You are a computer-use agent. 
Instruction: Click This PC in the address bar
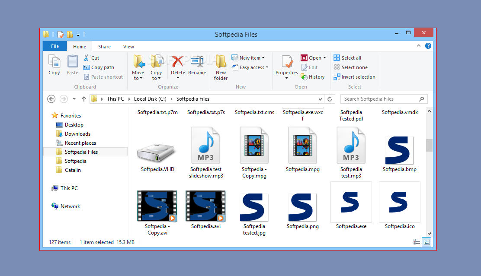(115, 99)
